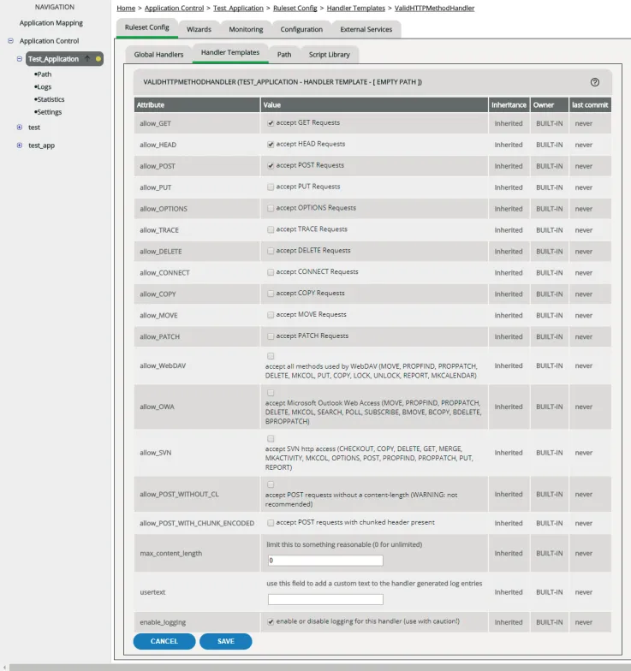Select test_app in navigation
The height and width of the screenshot is (671, 631).
tap(41, 145)
